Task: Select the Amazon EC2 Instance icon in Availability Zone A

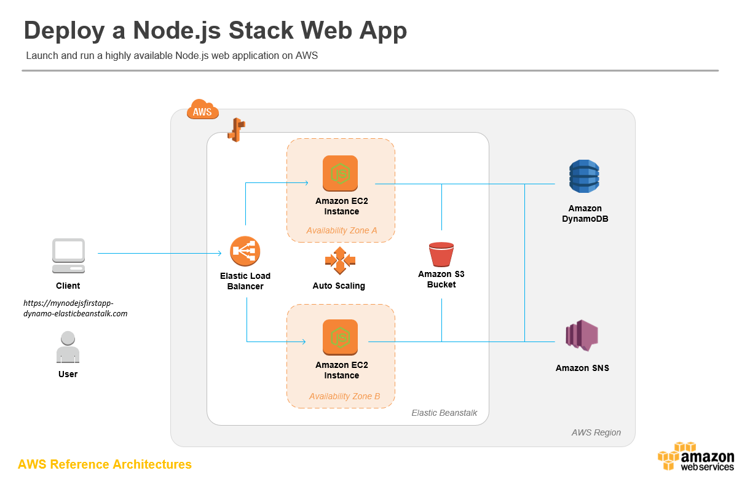Action: (x=340, y=174)
